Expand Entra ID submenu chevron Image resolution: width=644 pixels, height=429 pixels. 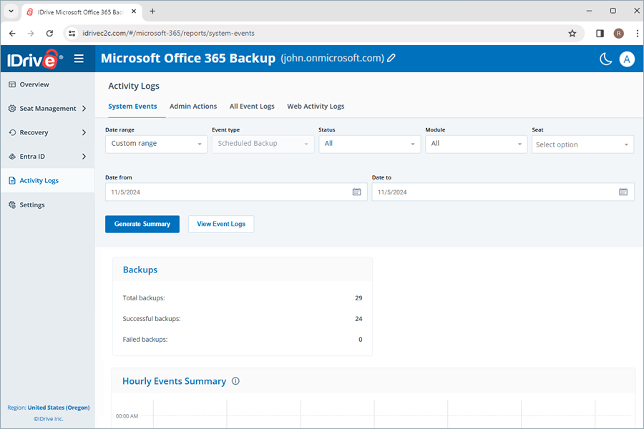pyautogui.click(x=84, y=157)
